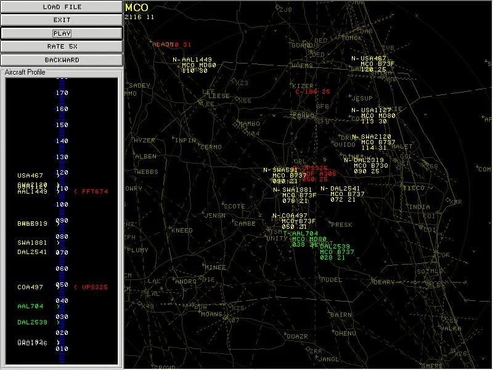
Task: Select the CERMO waypoint label
Action: point(211,147)
